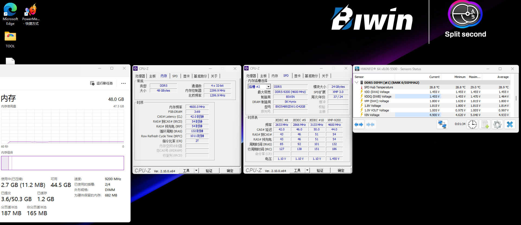521x225 pixels.
Task: Open the tools dropdown arrow in CPU-Z Memory window
Action: (x=196, y=171)
